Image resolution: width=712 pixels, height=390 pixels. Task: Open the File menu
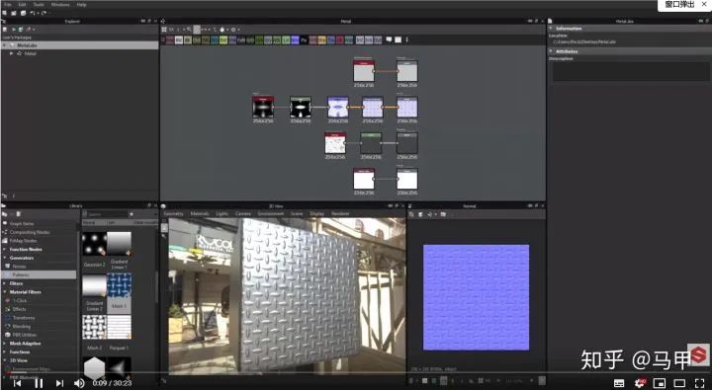pos(8,5)
